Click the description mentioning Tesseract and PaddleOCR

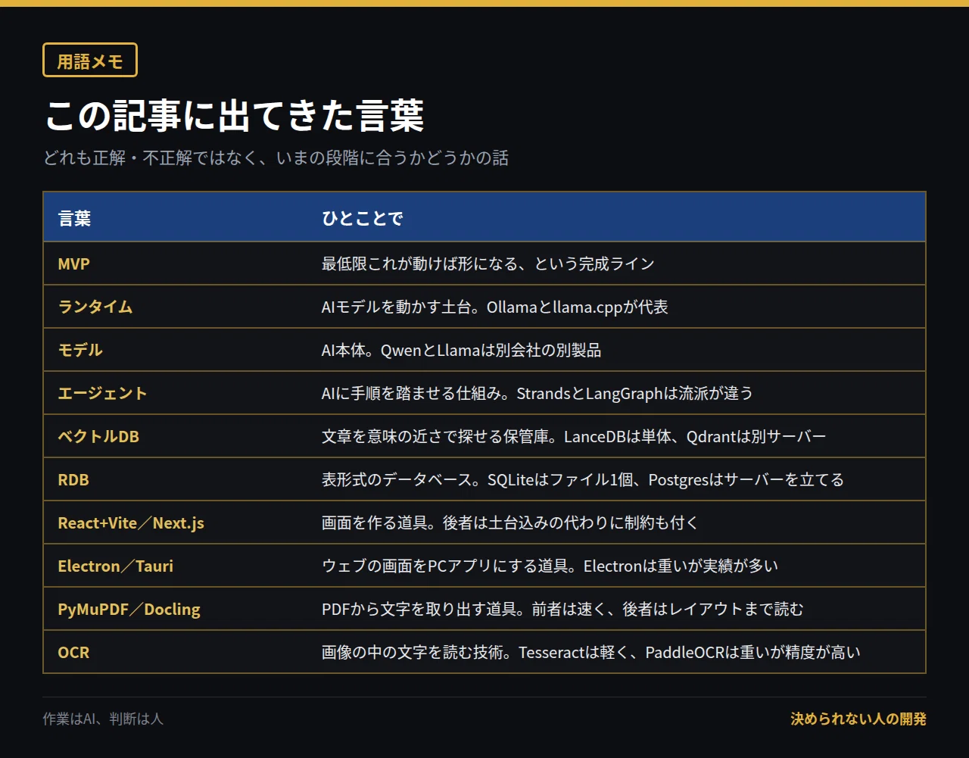pyautogui.click(x=591, y=652)
